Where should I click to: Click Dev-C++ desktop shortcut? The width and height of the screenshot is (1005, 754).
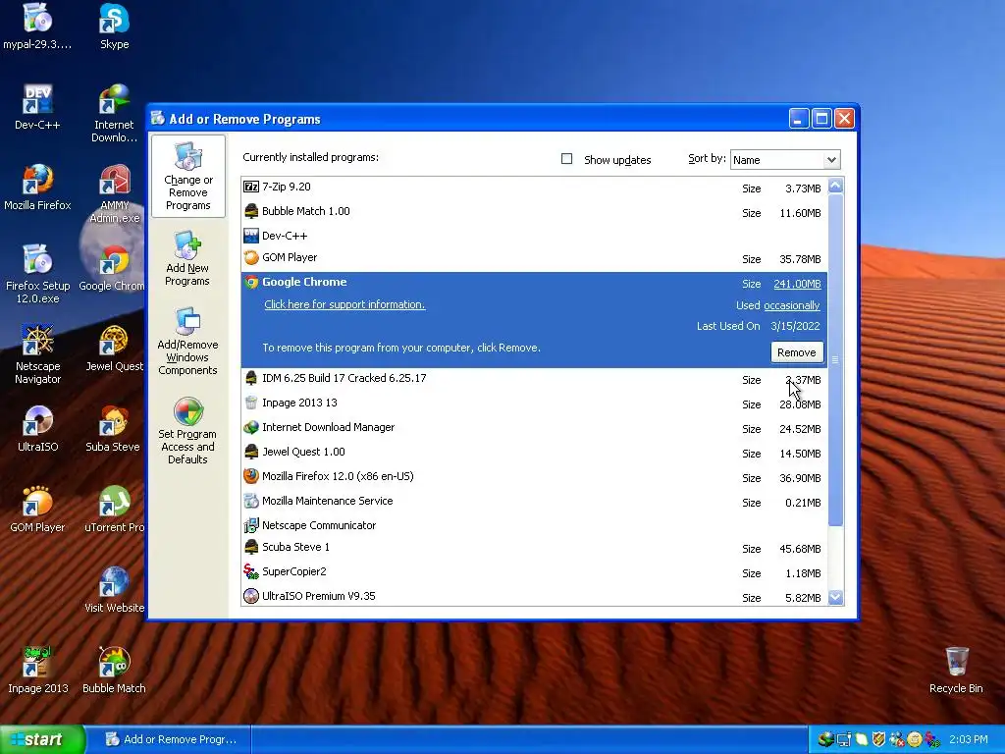point(38,107)
